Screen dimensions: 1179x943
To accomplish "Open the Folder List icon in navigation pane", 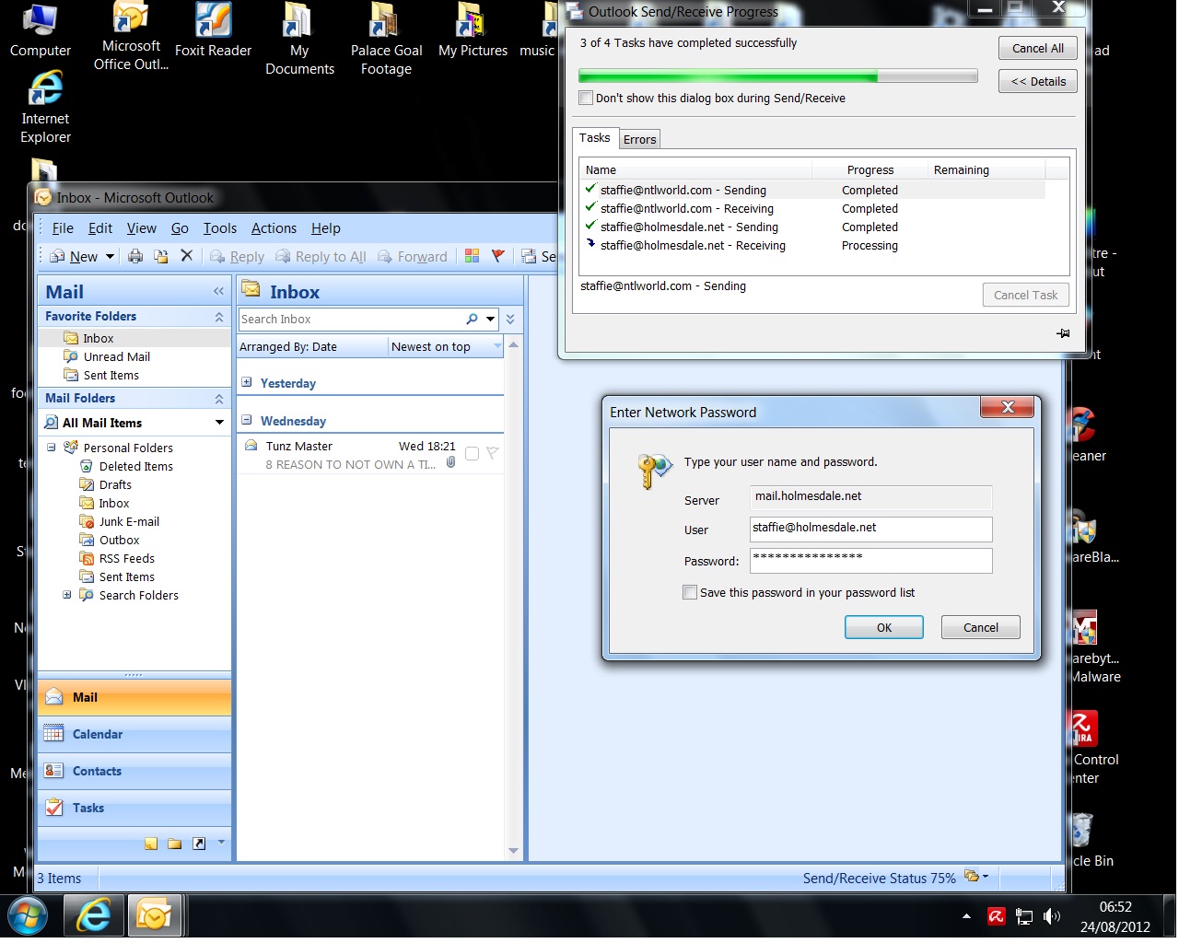I will [x=175, y=844].
